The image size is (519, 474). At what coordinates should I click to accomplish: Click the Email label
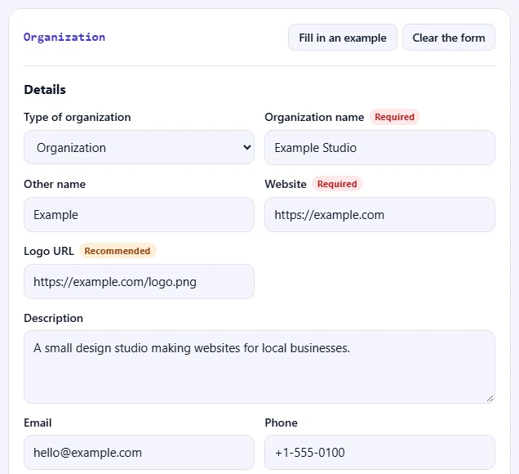(38, 423)
